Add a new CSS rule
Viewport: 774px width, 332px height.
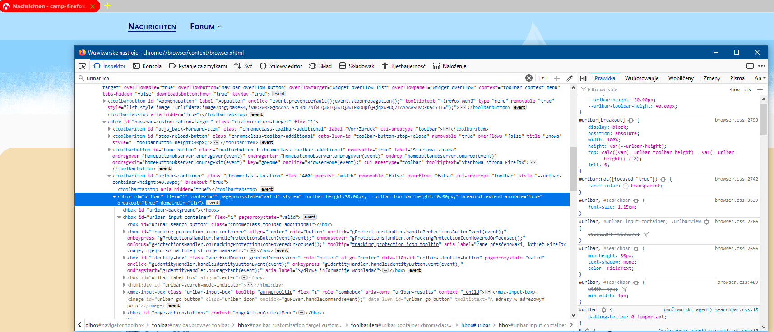coord(760,90)
